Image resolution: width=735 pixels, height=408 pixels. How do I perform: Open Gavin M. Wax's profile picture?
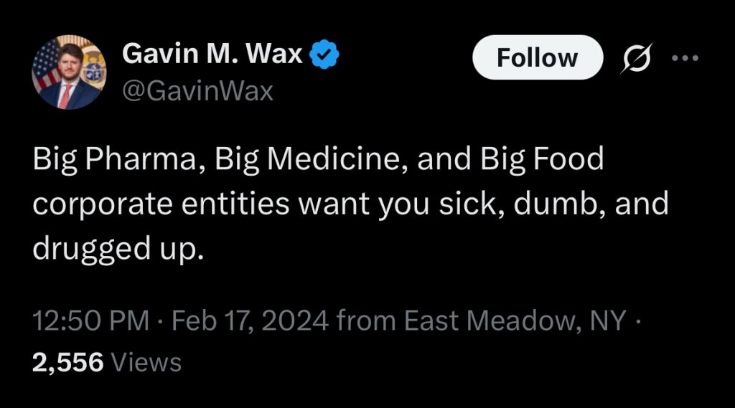pos(69,72)
